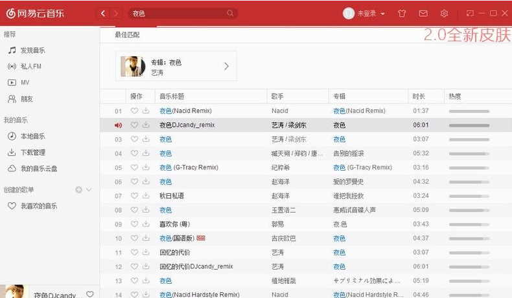Open album 爱的罗曼史 on track 06
Image resolution: width=512 pixels, height=298 pixels.
click(348, 182)
